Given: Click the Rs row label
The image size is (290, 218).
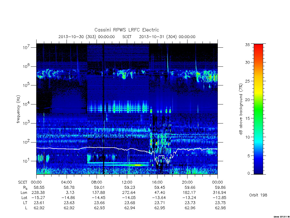Looking at the screenshot, I should click(x=25, y=188).
